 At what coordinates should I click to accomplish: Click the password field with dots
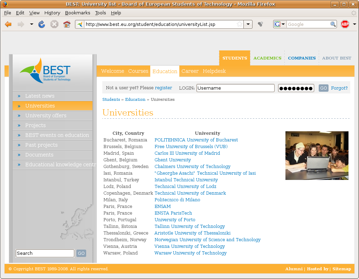click(x=296, y=88)
